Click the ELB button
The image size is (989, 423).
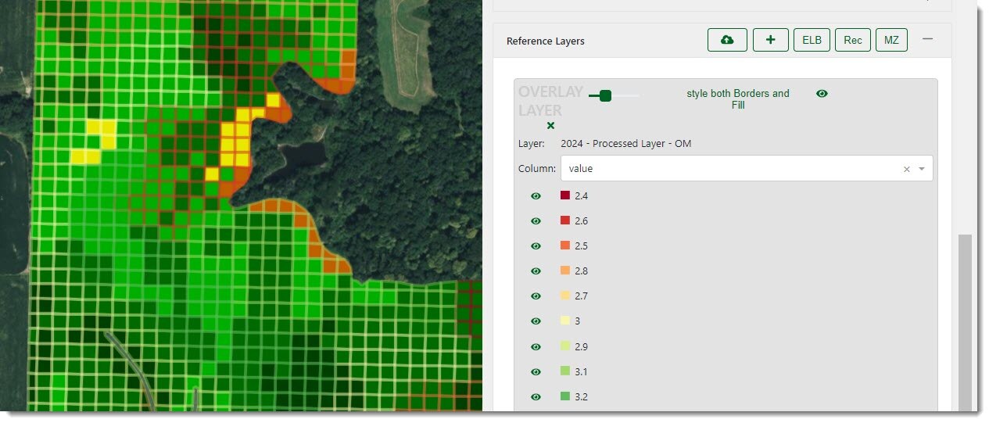(x=812, y=40)
